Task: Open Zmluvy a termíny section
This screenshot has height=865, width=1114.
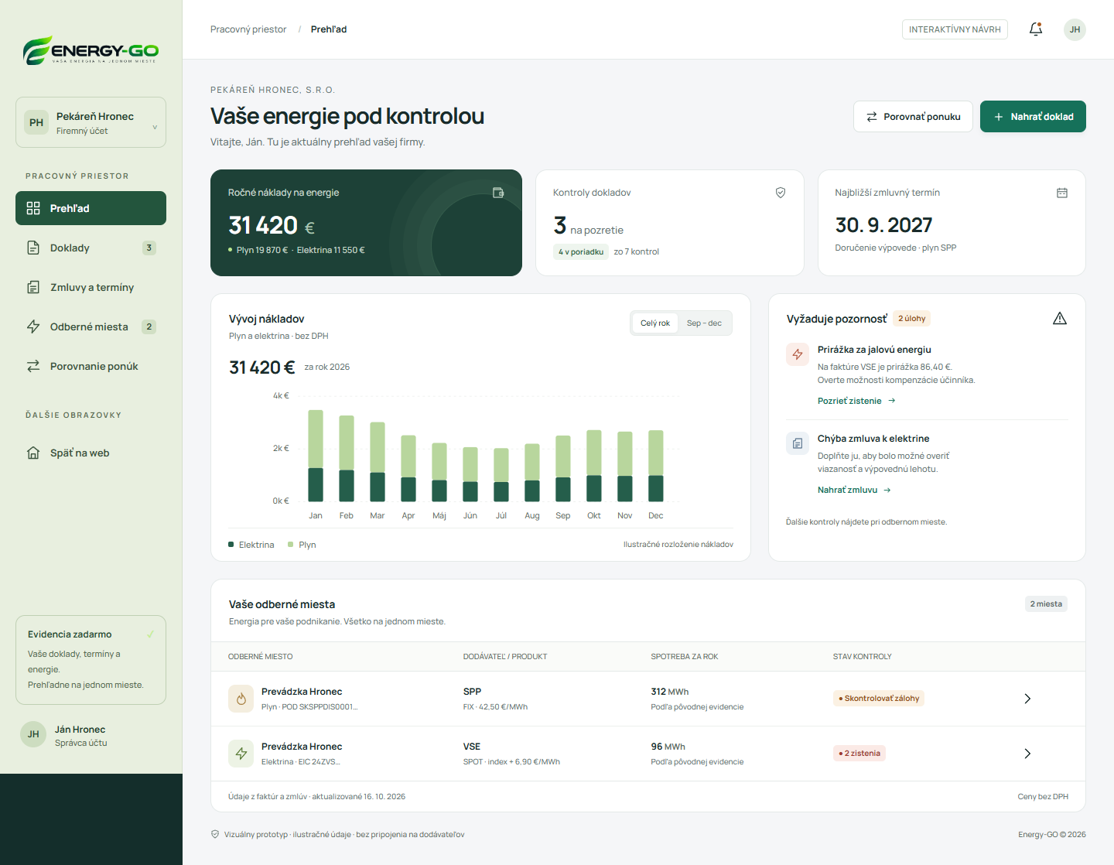Action: coord(91,287)
